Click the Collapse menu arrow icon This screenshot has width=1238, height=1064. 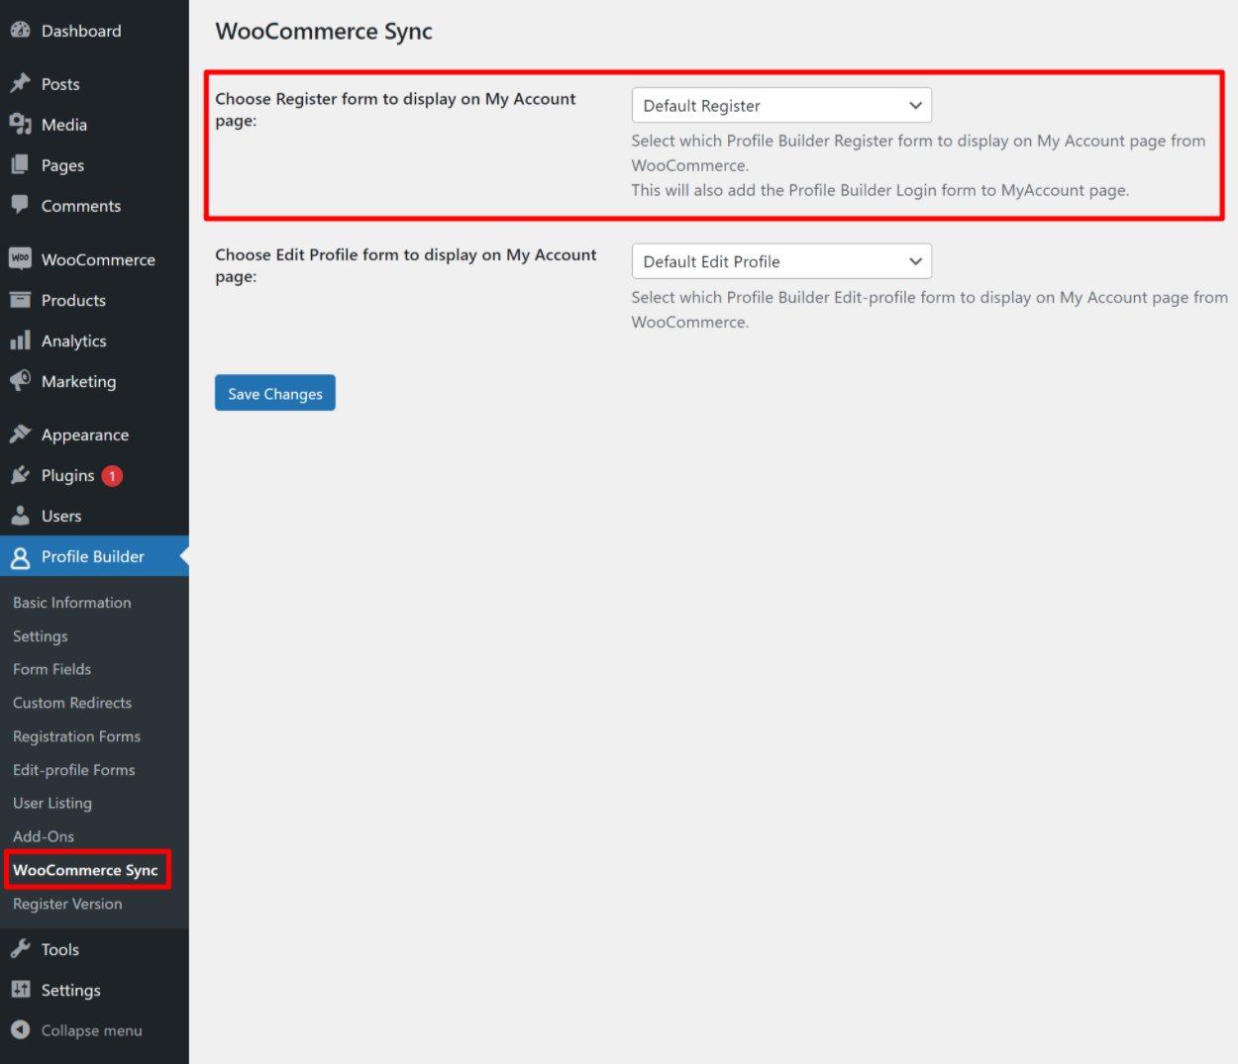(x=20, y=1030)
